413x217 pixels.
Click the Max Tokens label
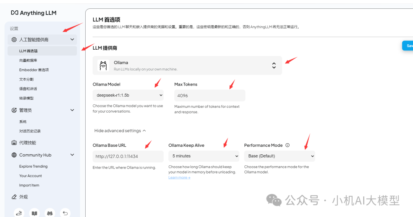point(186,84)
